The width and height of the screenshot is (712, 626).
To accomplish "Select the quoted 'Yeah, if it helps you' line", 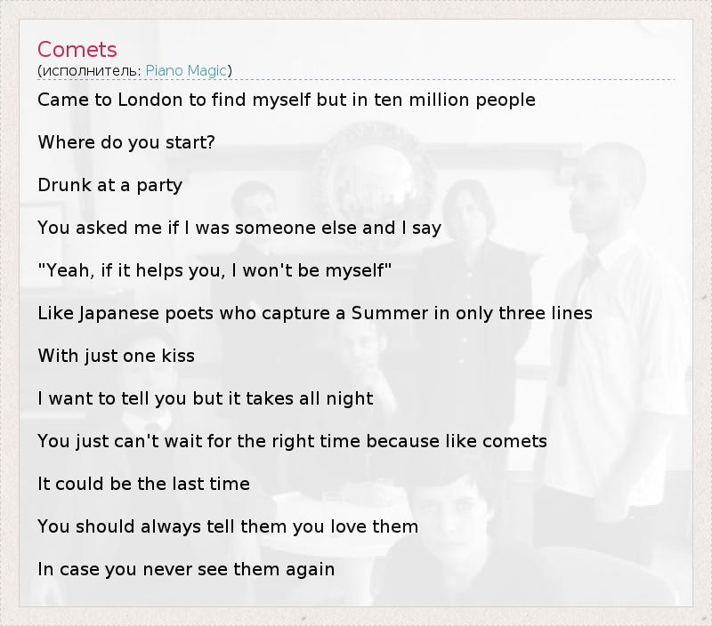I will [x=214, y=270].
